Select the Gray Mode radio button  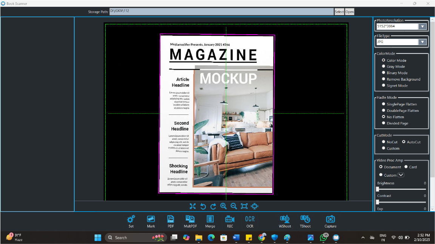click(x=384, y=67)
